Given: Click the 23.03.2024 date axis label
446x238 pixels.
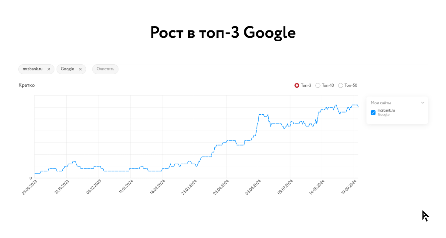Looking at the screenshot, I should (x=189, y=187).
